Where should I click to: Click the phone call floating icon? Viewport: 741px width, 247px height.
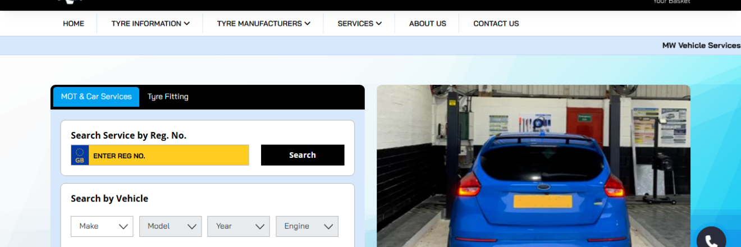711,238
